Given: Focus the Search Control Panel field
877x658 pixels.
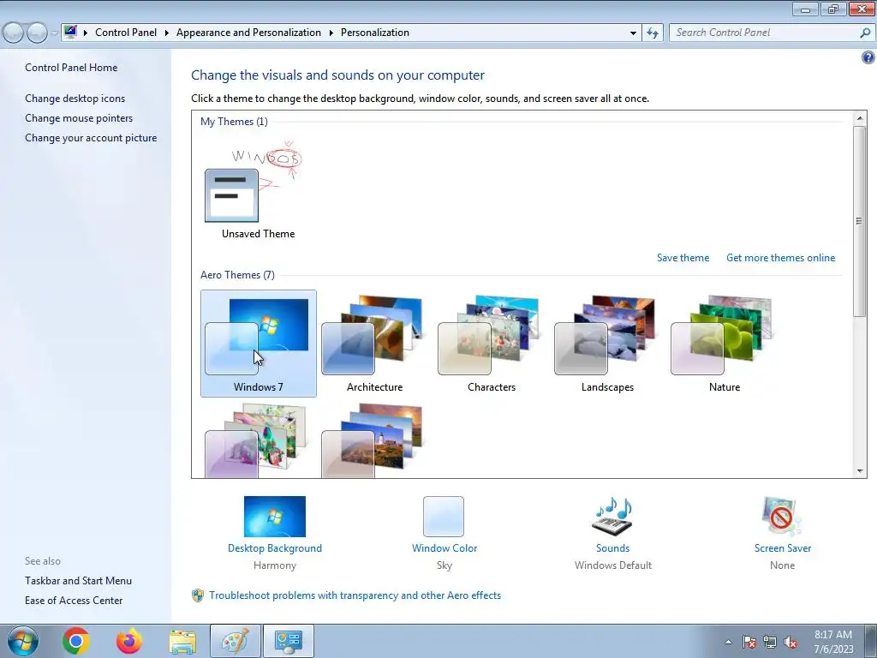Looking at the screenshot, I should pyautogui.click(x=765, y=33).
